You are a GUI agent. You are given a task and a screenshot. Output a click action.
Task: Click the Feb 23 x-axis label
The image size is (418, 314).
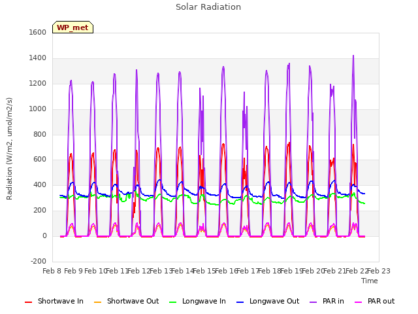(x=379, y=271)
